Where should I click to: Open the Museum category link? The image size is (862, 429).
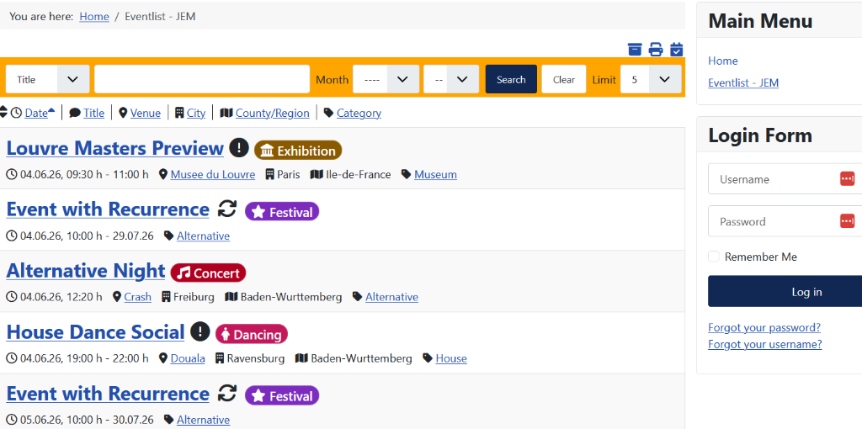[x=435, y=175]
